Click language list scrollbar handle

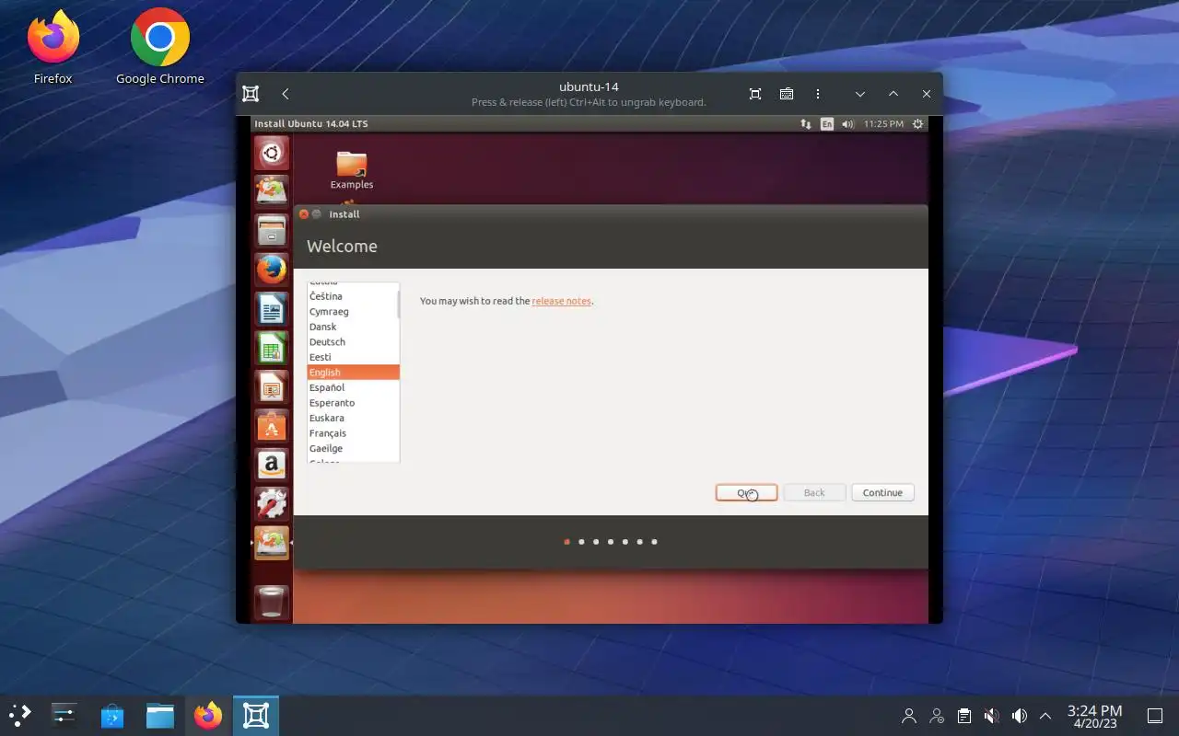(x=398, y=305)
